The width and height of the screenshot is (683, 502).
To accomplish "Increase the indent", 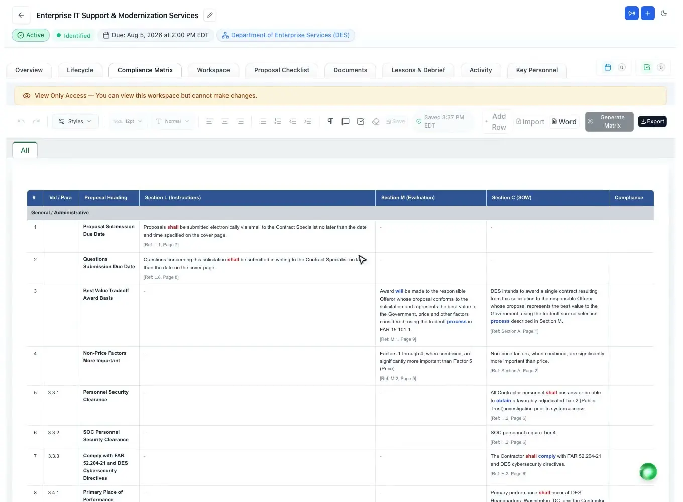I will click(x=308, y=121).
